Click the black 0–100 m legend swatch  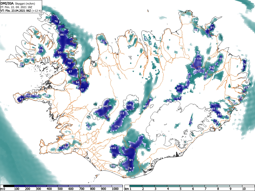(x=9, y=186)
